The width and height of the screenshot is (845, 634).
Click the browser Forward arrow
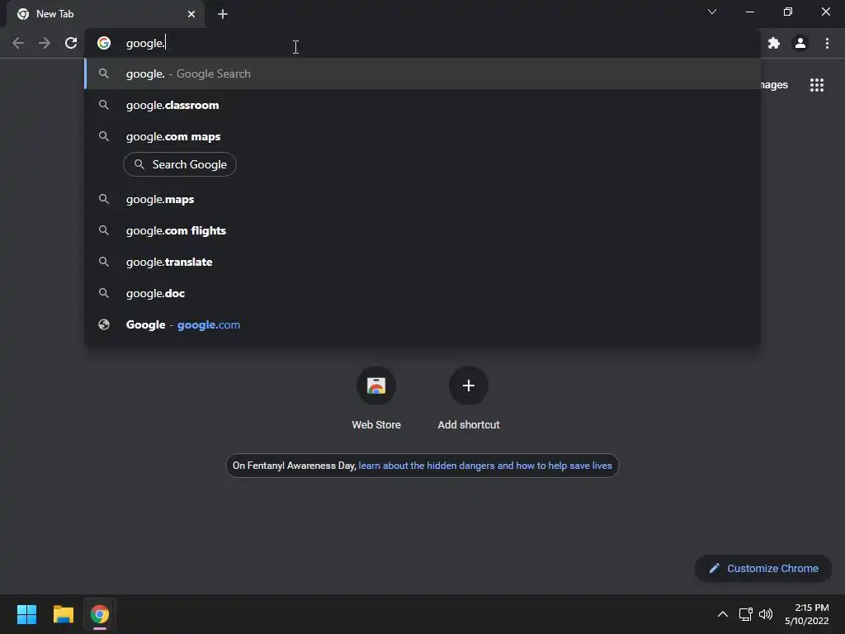point(45,43)
